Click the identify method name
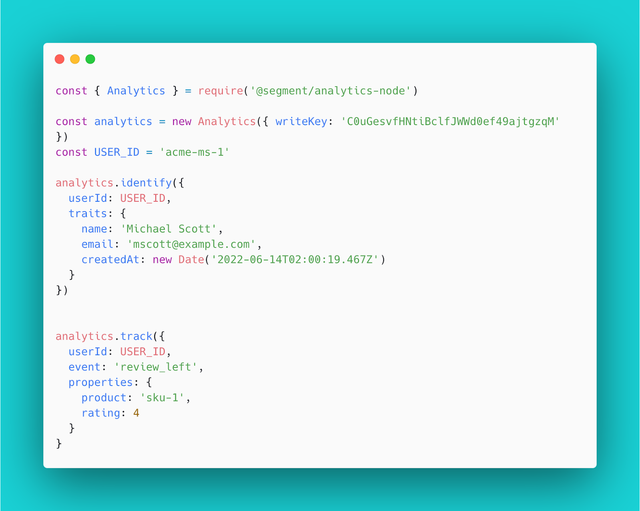The image size is (640, 511). 146,183
